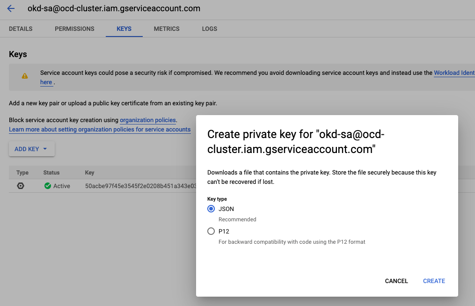475x306 pixels.
Task: Select the key ID row starting 50acbe97
Action: click(x=141, y=186)
